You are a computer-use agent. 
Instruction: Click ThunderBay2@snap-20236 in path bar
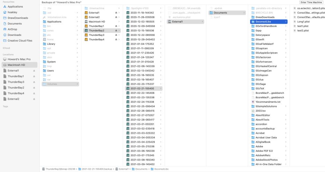59,169
